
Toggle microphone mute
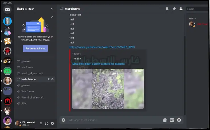41,123
